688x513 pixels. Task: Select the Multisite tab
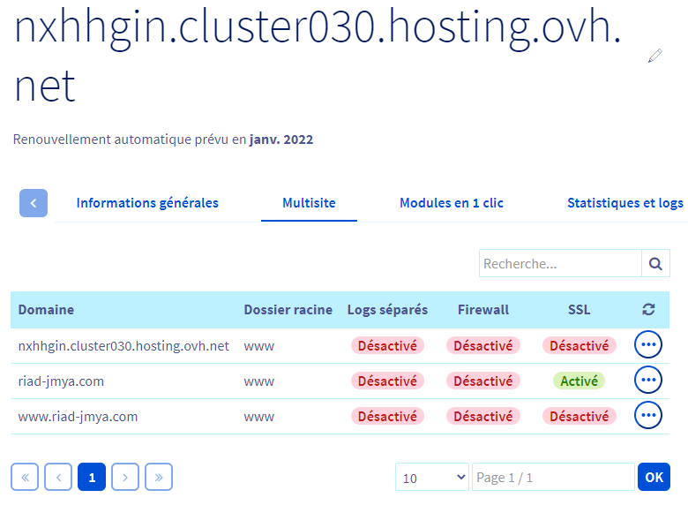point(309,203)
